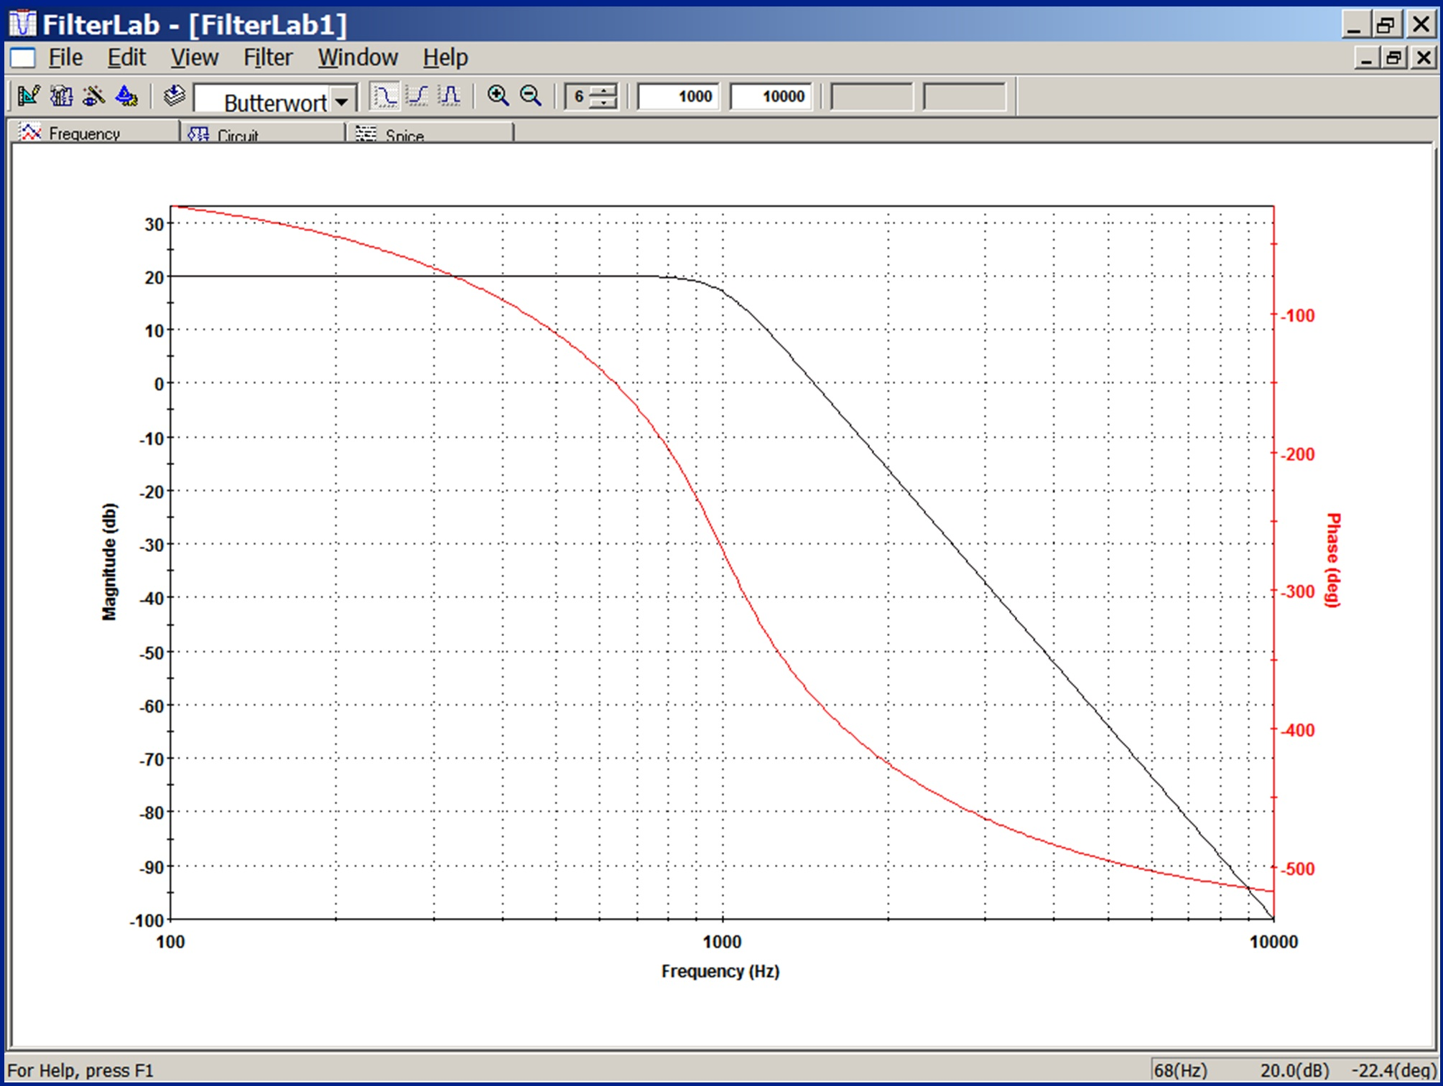Increase the filter order with the up arrow
Image resolution: width=1443 pixels, height=1086 pixels.
pyautogui.click(x=604, y=91)
